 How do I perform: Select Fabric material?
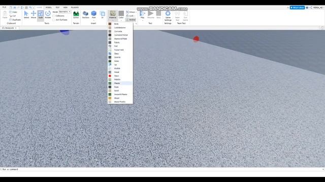tap(120, 42)
